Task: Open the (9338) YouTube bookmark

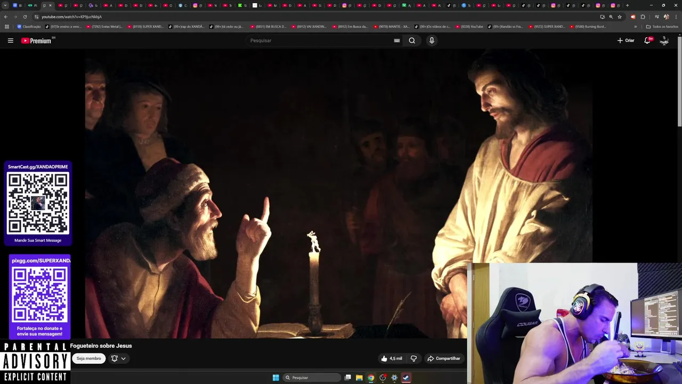Action: pyautogui.click(x=469, y=27)
